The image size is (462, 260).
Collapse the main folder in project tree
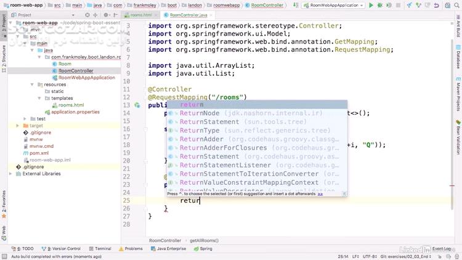25,43
